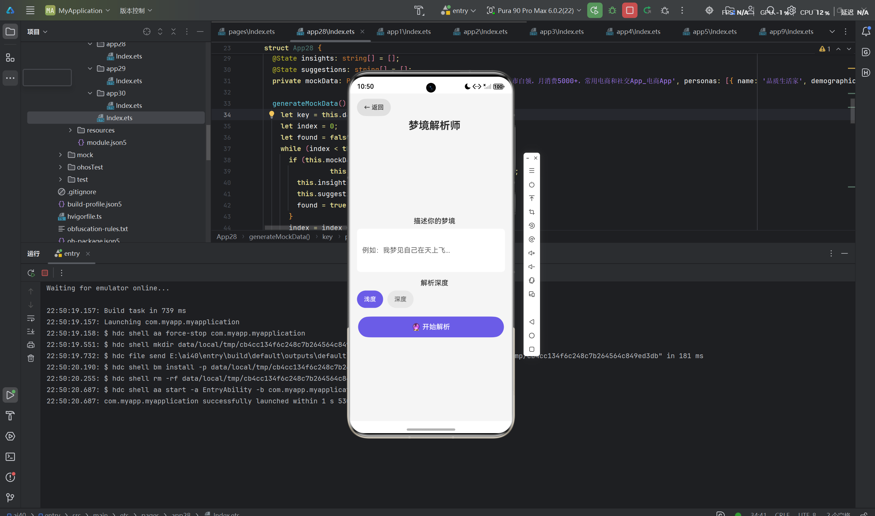Viewport: 875px width, 516px height.
Task: Click App28 breadcrumb item
Action: pyautogui.click(x=227, y=237)
